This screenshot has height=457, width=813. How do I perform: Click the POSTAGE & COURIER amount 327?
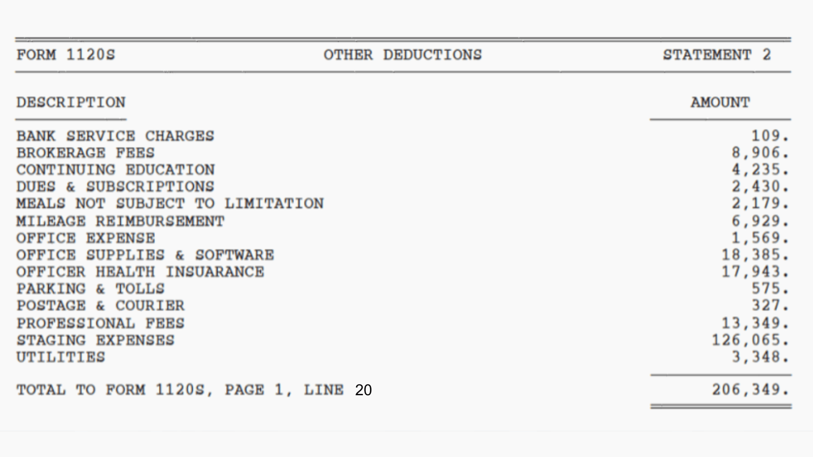pos(770,306)
